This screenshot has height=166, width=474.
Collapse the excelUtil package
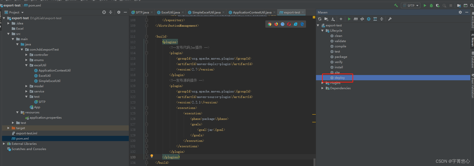pyautogui.click(x=26, y=65)
